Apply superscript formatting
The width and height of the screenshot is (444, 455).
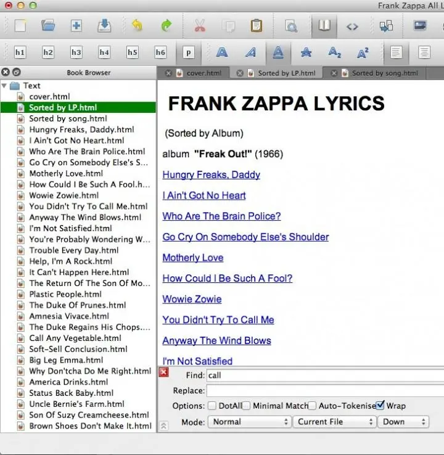click(363, 52)
